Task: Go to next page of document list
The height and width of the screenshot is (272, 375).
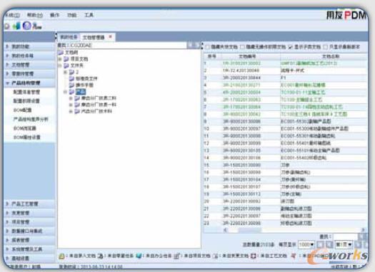Action: coord(358,244)
